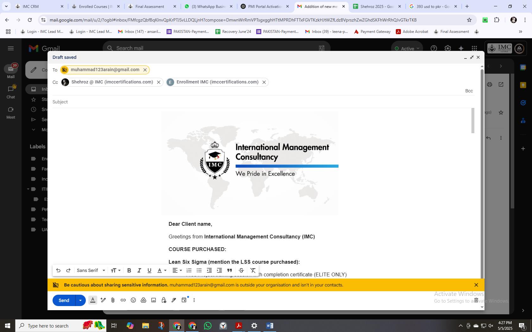Screen dimensions: 532x332
Task: Open the Sans Serif font dropdown
Action: click(x=91, y=270)
